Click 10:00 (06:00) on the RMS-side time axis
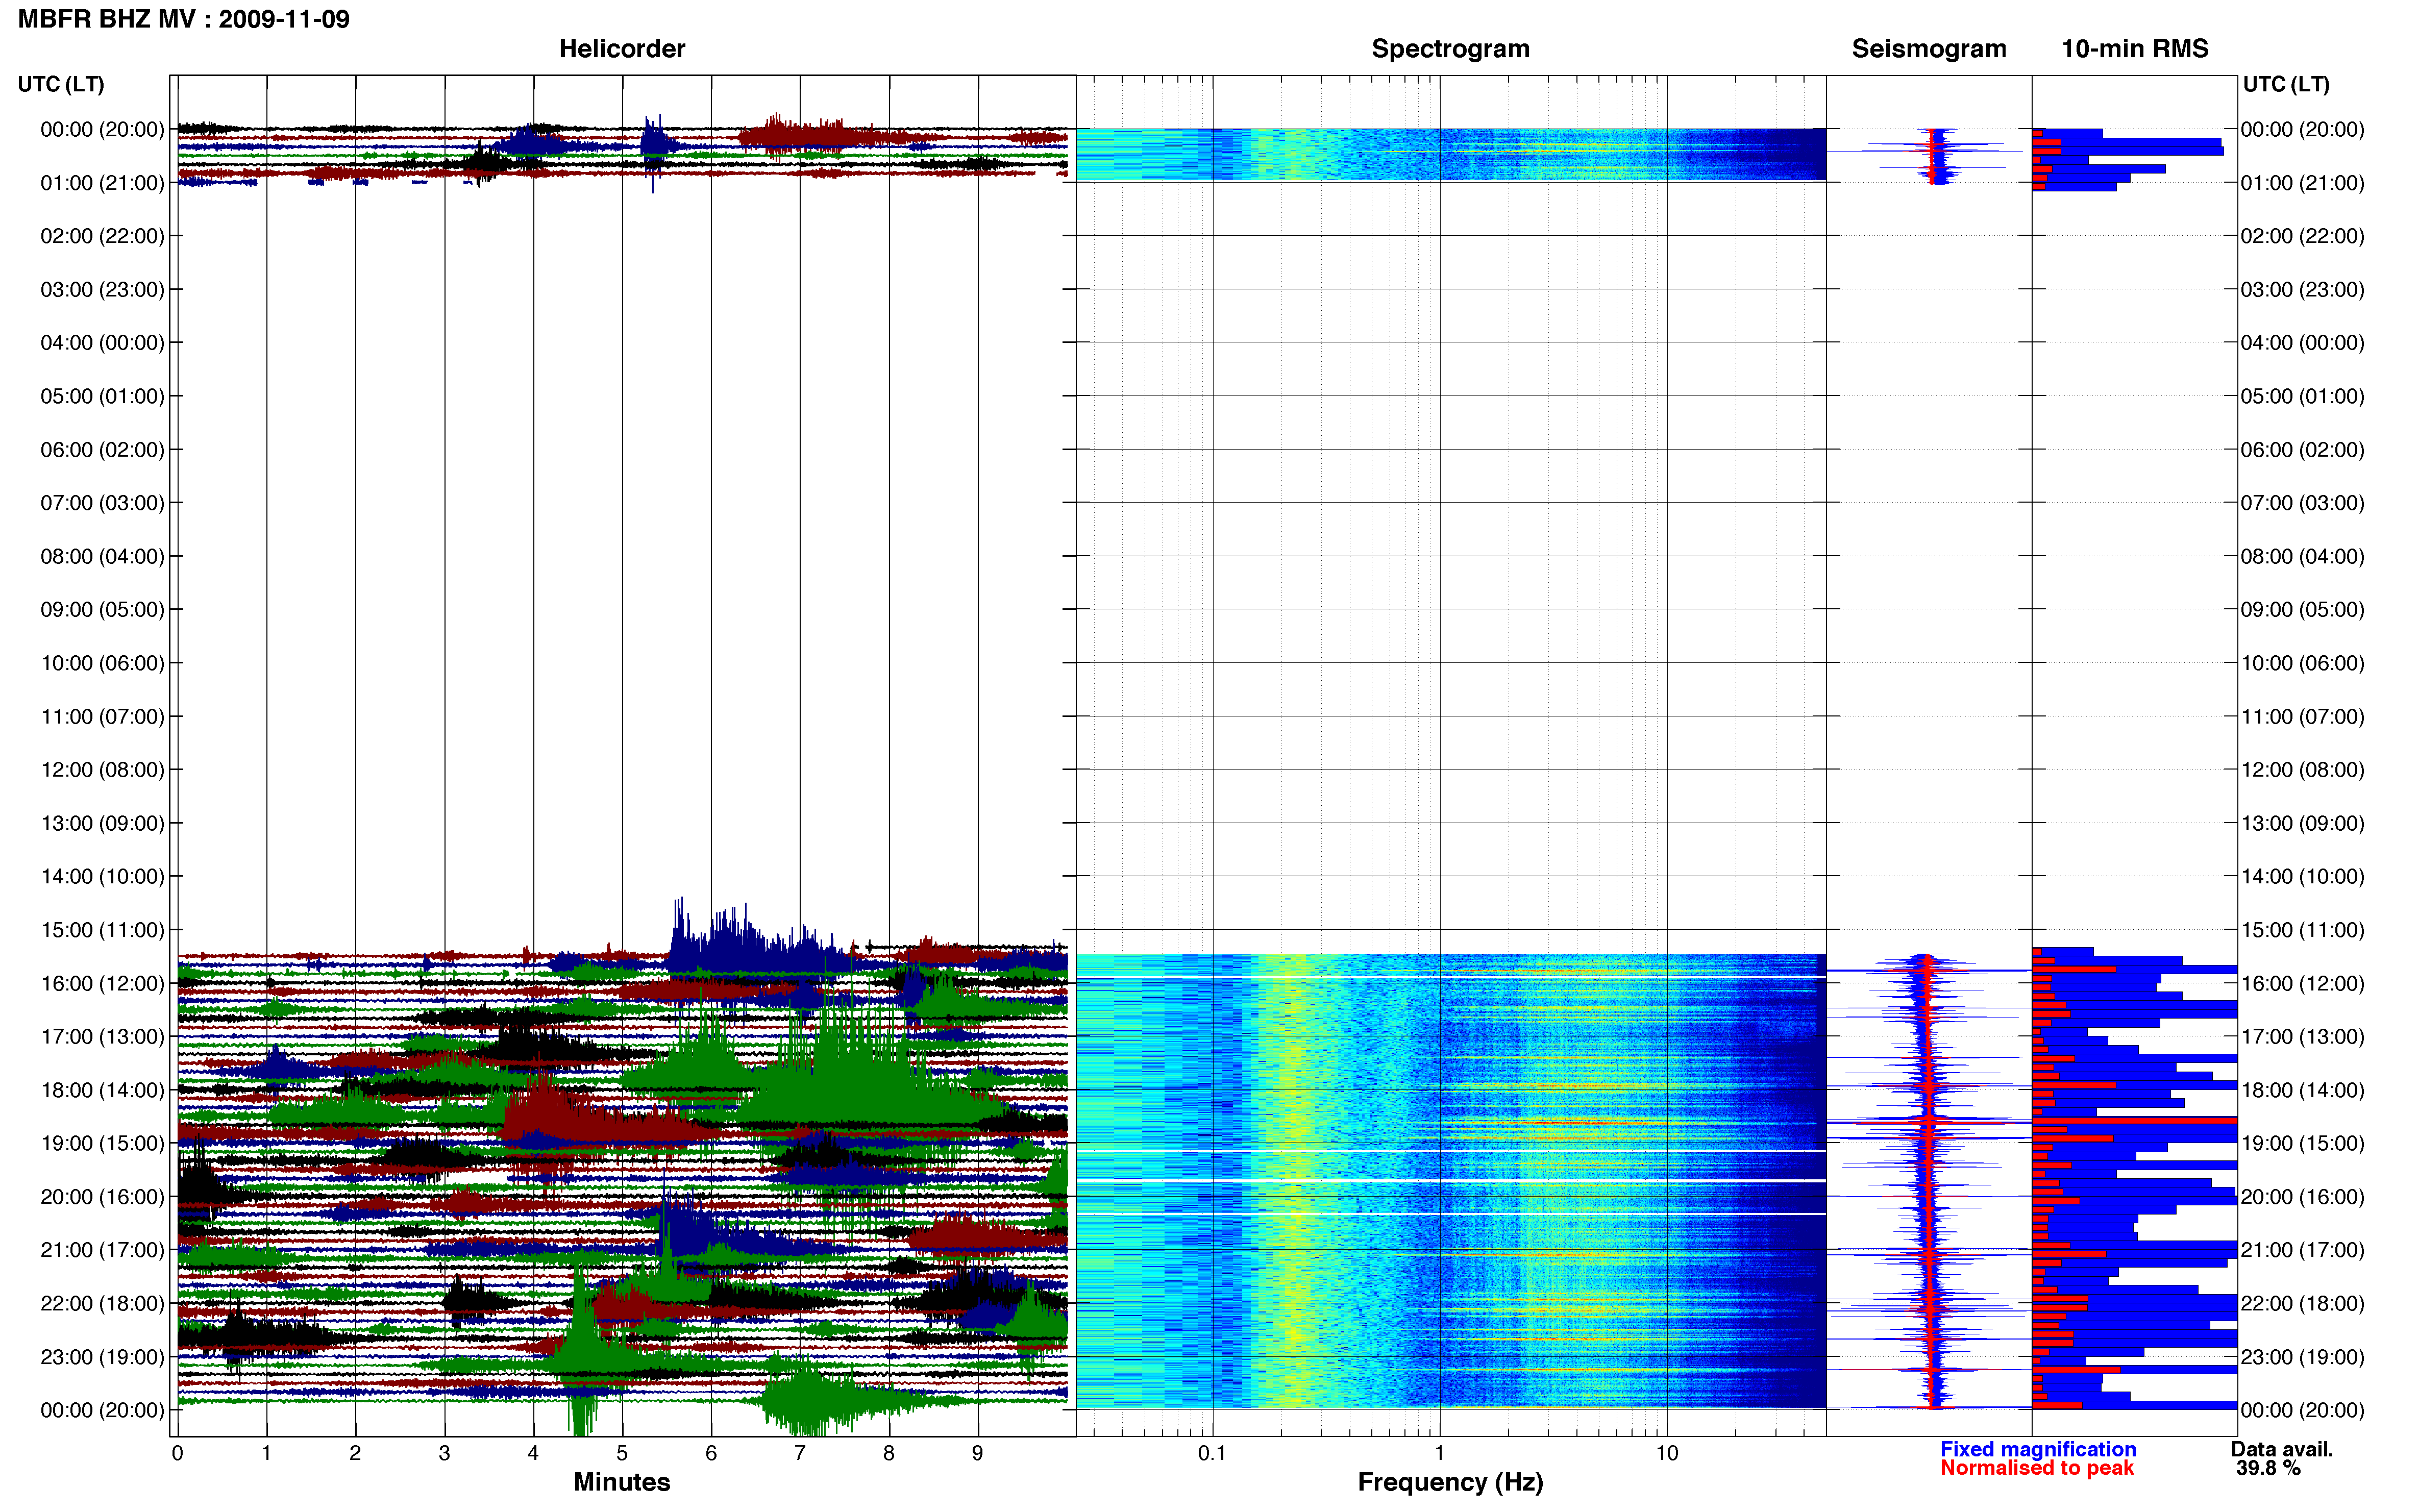Viewport: 2419px width, 1512px height. (2302, 663)
